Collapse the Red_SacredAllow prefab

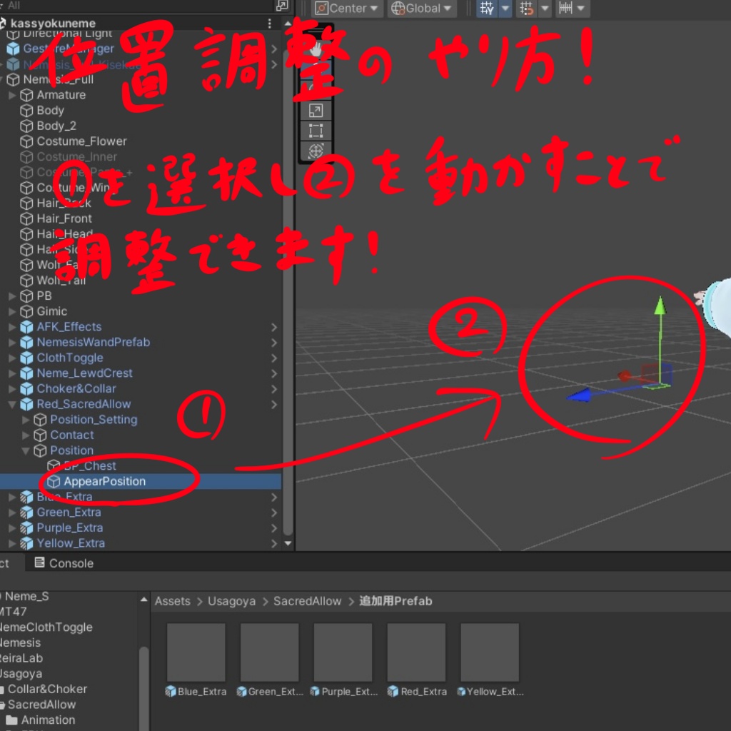(12, 404)
